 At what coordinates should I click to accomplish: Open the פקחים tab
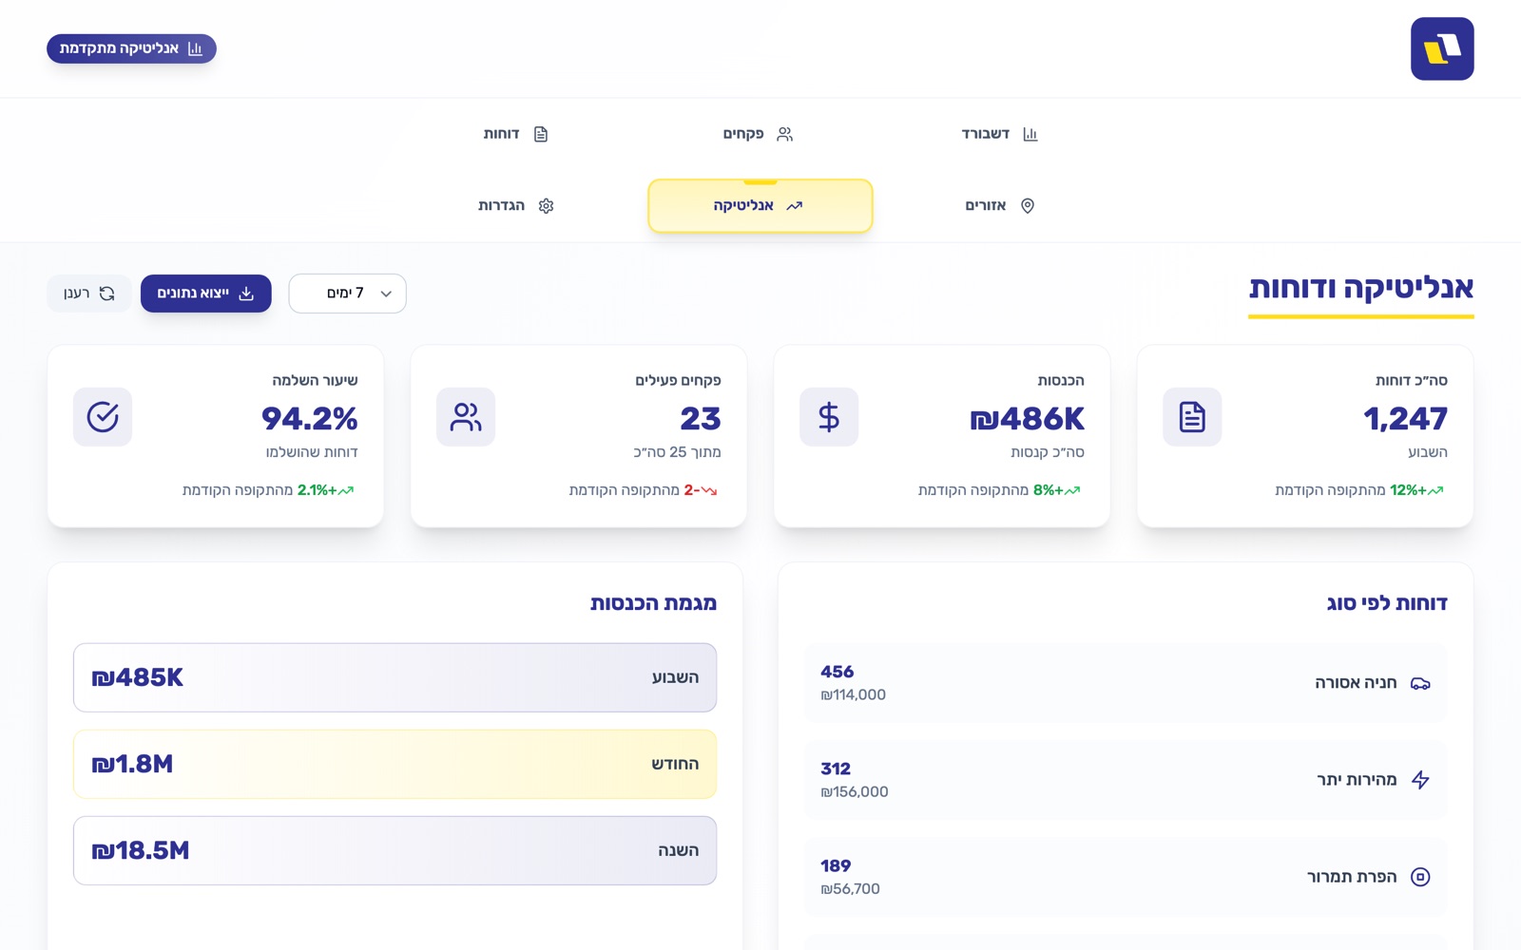[759, 134]
